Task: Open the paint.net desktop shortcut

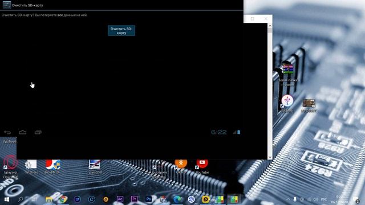Action: [x=95, y=167]
